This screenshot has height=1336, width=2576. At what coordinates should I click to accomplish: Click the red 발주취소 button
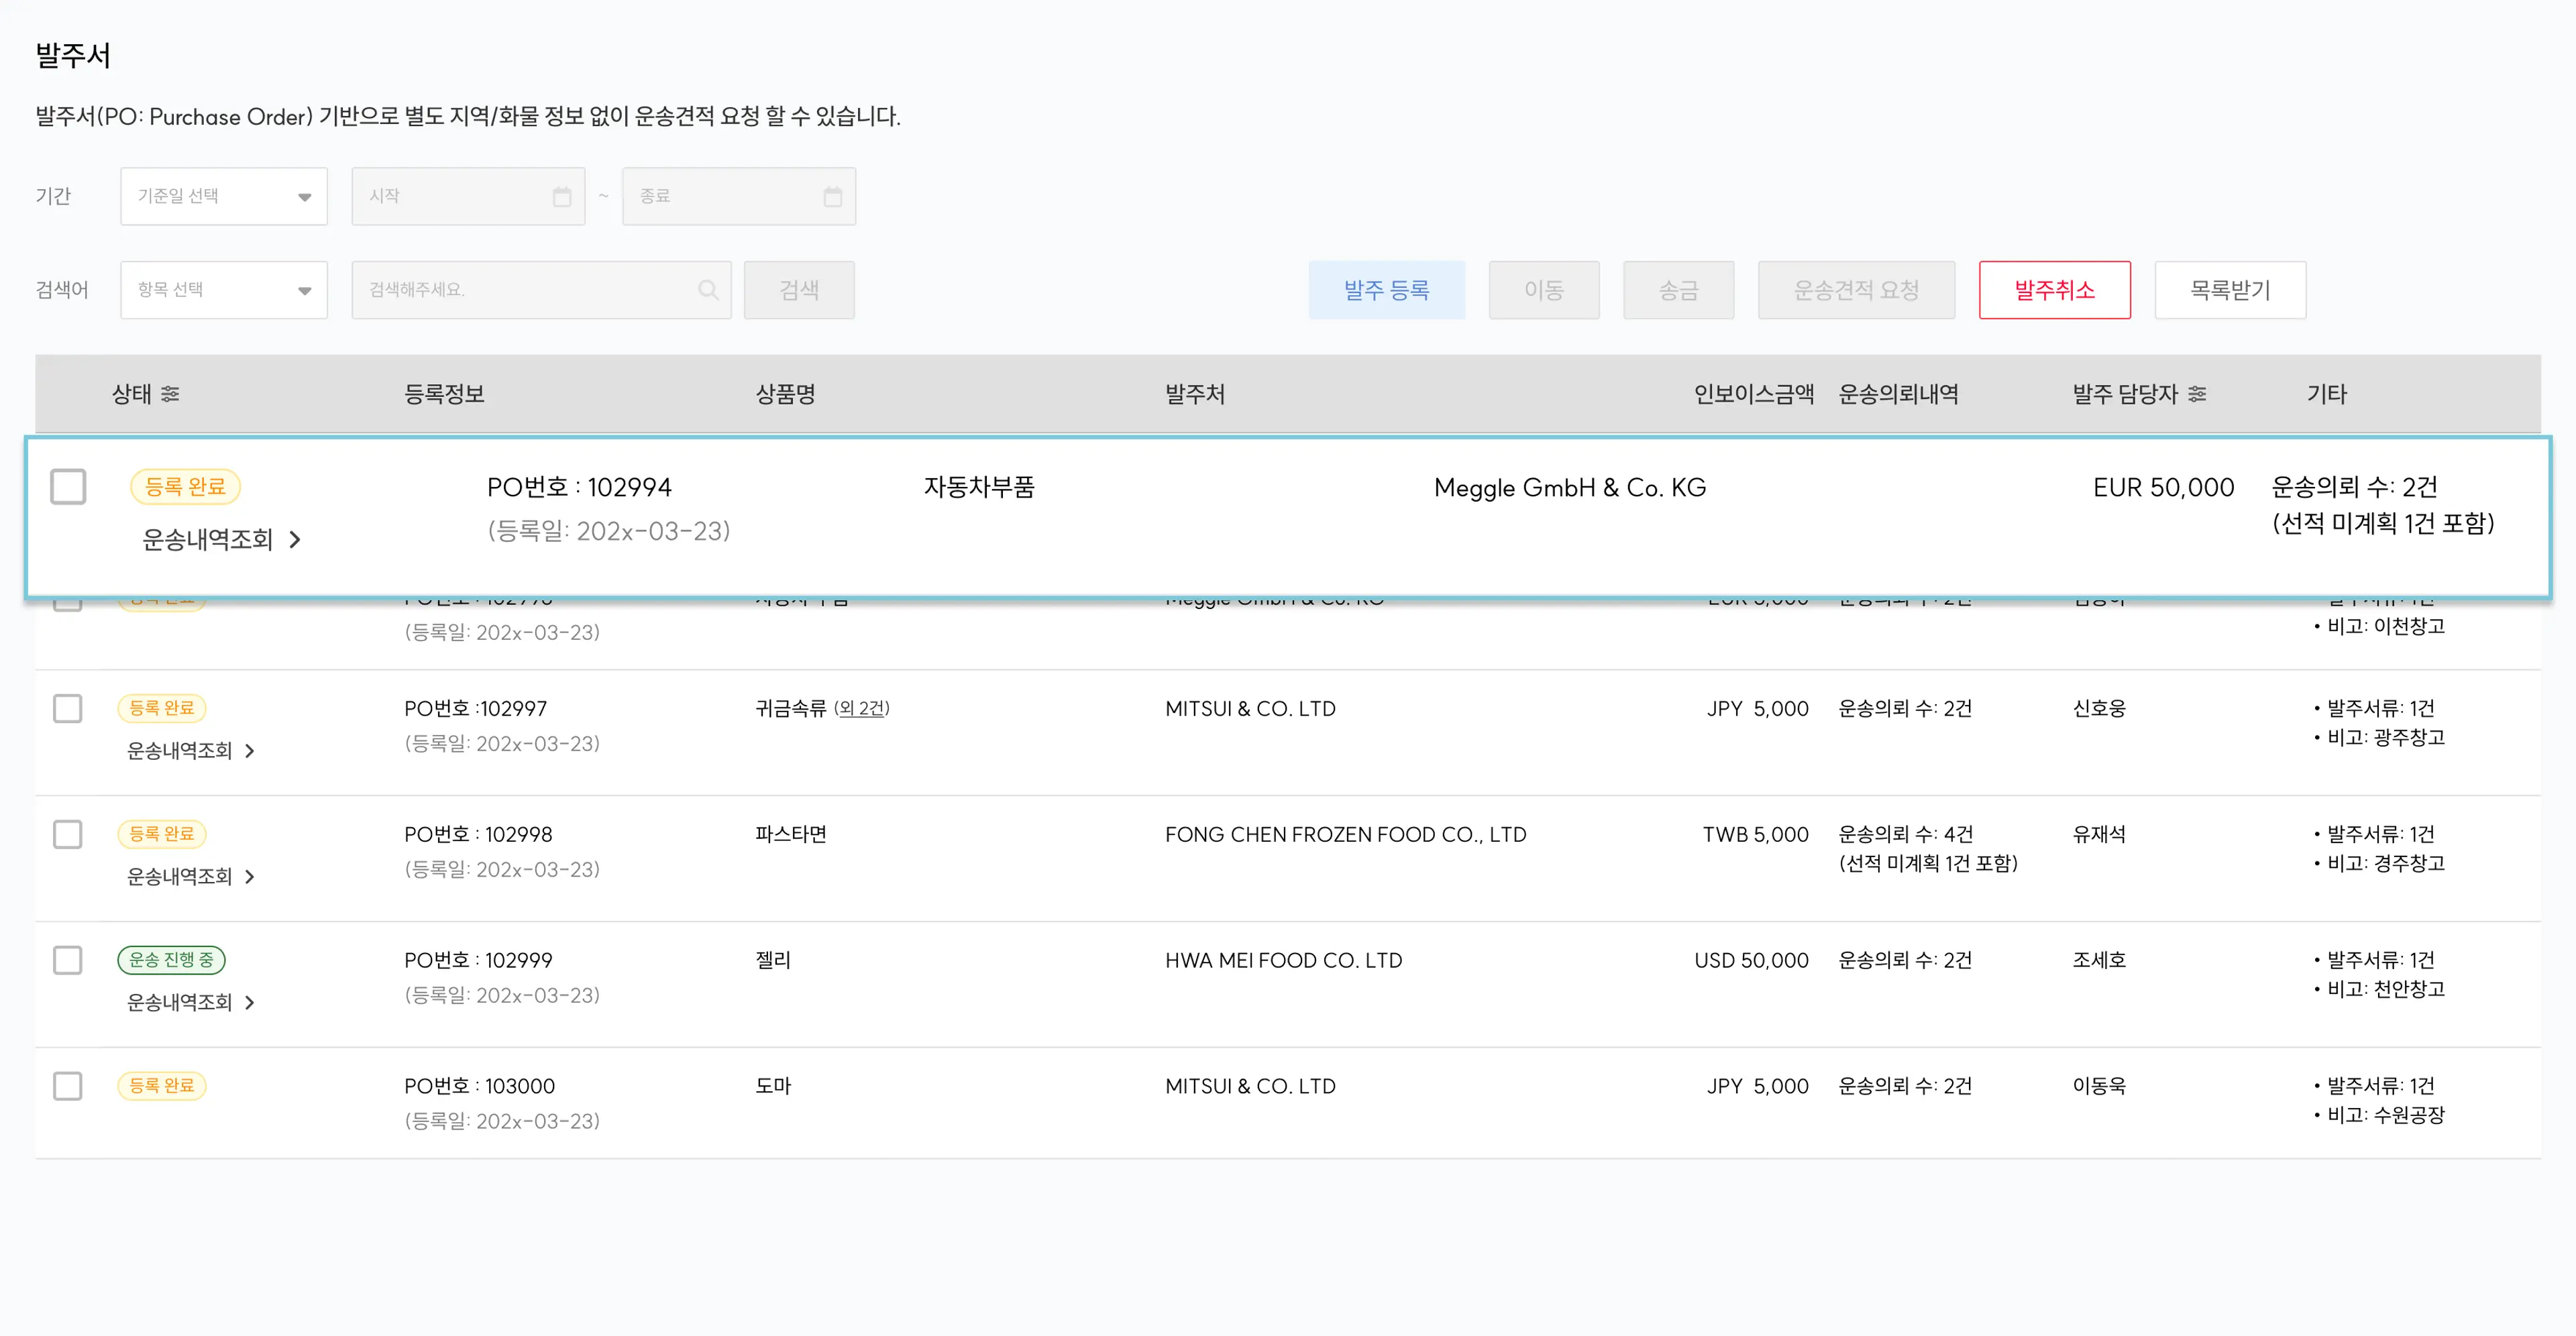(2055, 290)
